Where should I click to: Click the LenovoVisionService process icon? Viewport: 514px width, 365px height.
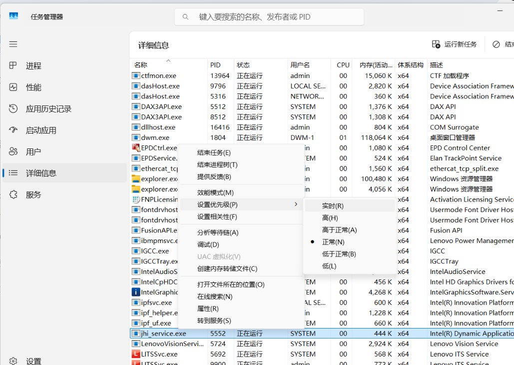coord(136,344)
